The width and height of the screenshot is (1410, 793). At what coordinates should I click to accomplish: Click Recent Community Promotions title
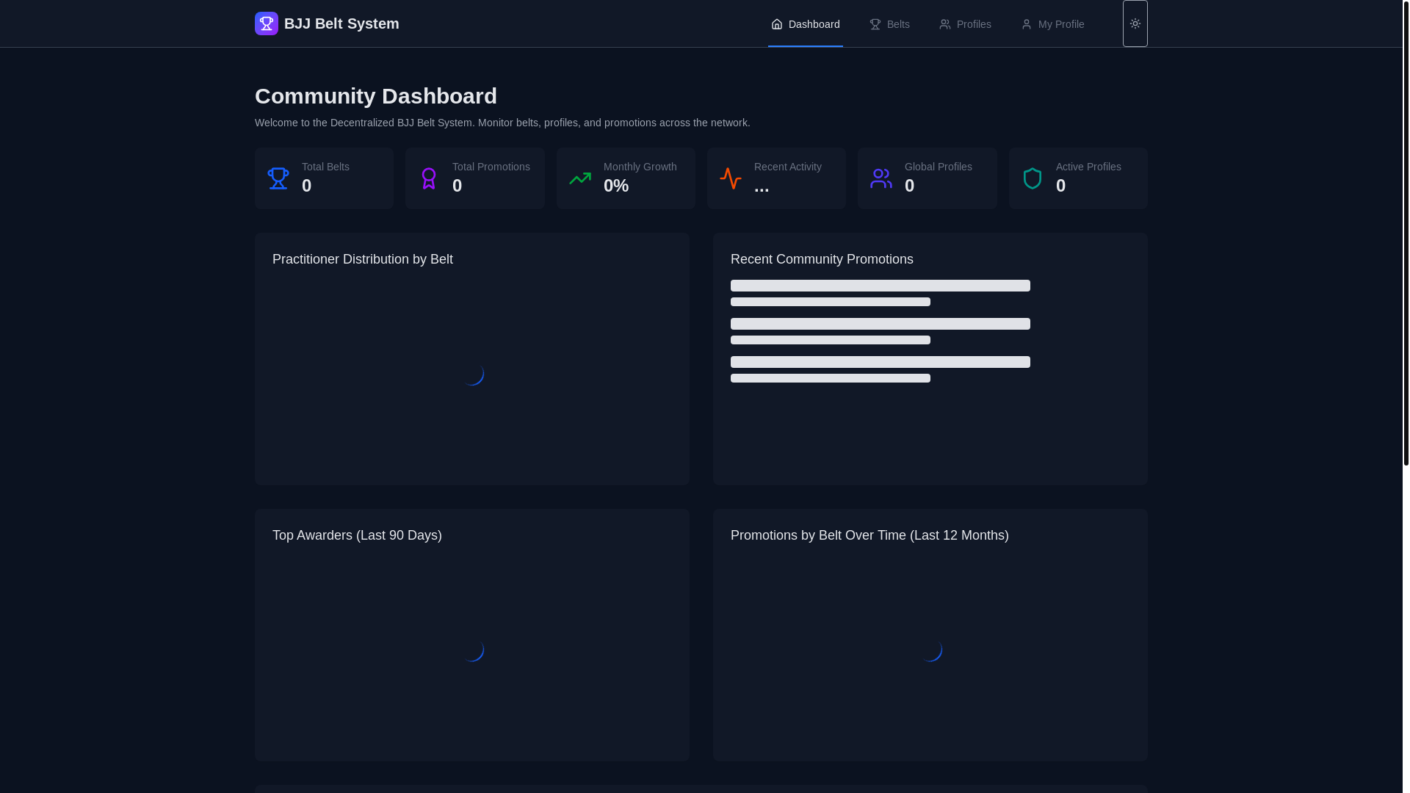point(822,259)
